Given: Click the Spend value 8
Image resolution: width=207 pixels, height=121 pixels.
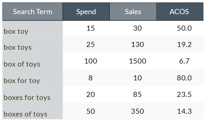Looking at the screenshot, I should click(x=91, y=78).
